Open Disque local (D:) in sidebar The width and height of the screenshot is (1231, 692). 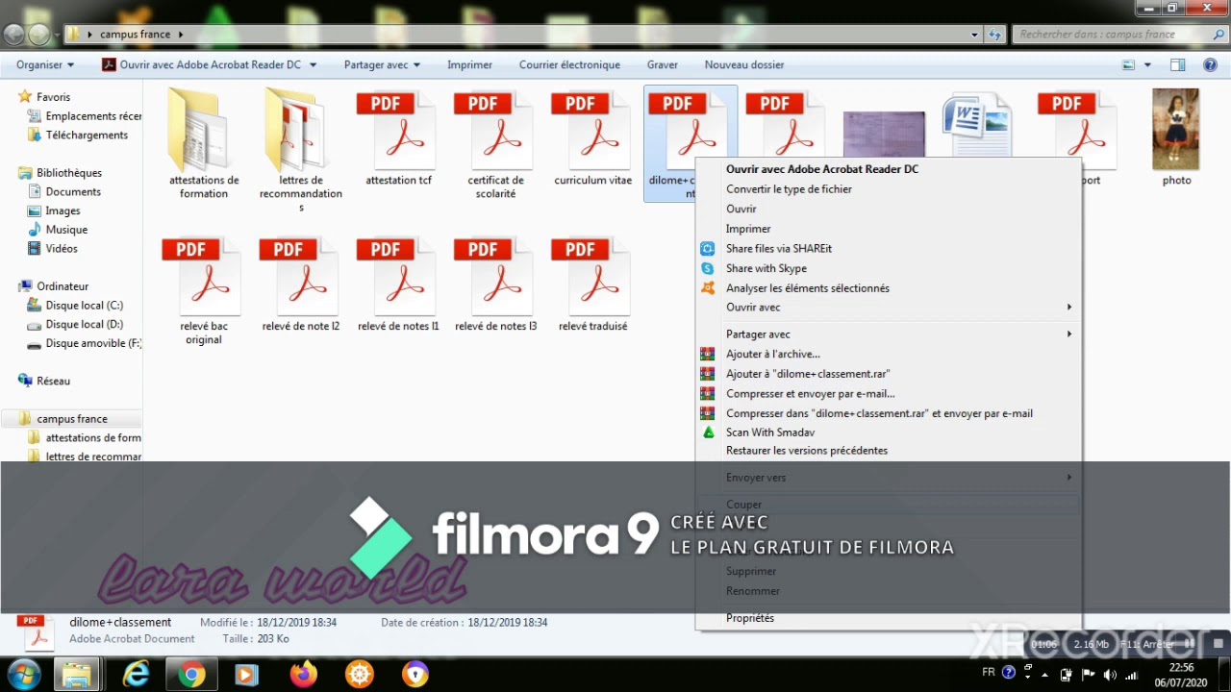click(85, 325)
